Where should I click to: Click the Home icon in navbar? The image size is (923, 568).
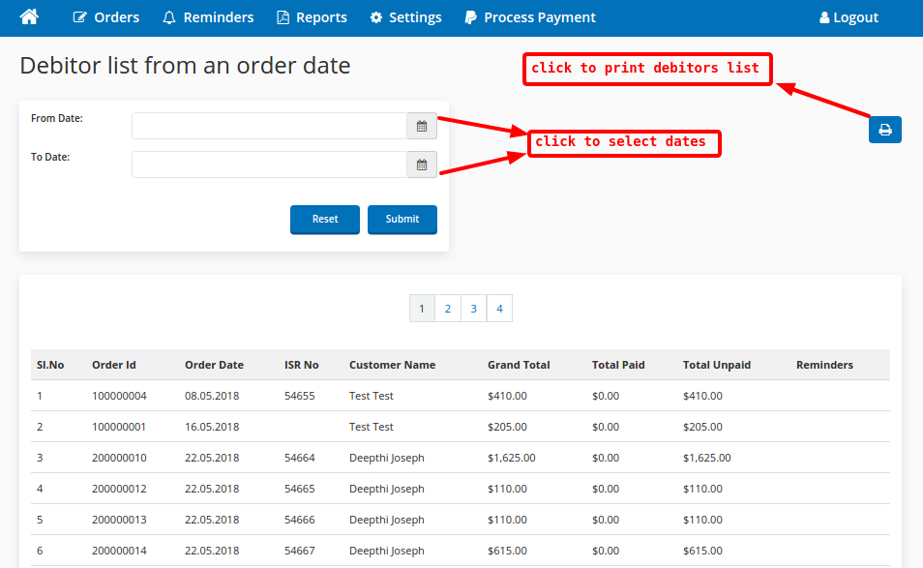(x=29, y=17)
